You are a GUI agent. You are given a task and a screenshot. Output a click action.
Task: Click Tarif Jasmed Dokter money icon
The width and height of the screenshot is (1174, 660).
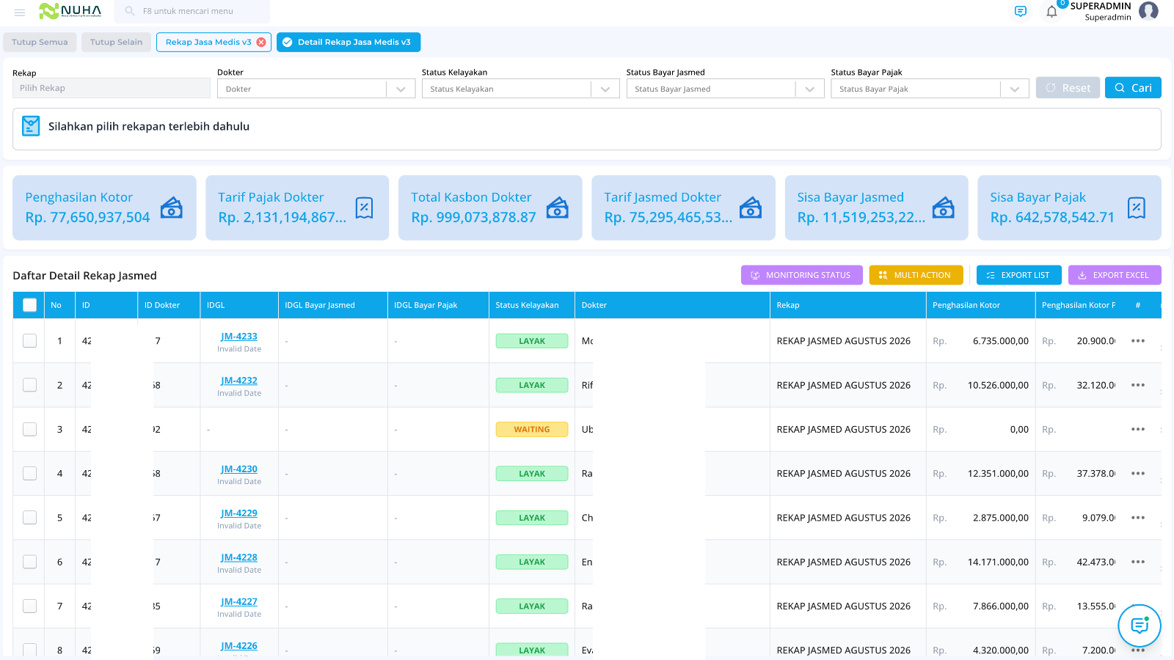[751, 208]
